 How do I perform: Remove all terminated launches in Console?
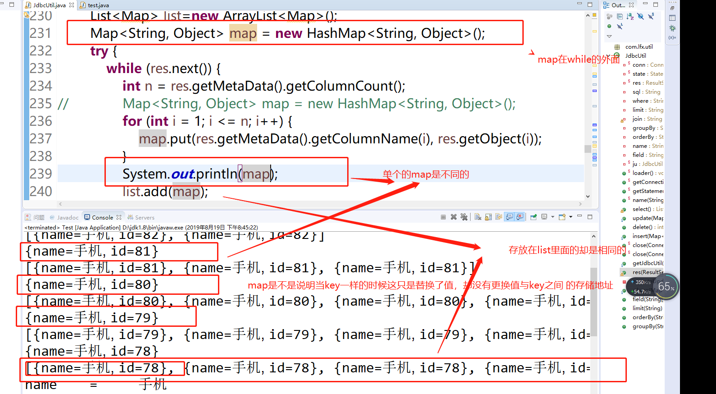point(464,217)
